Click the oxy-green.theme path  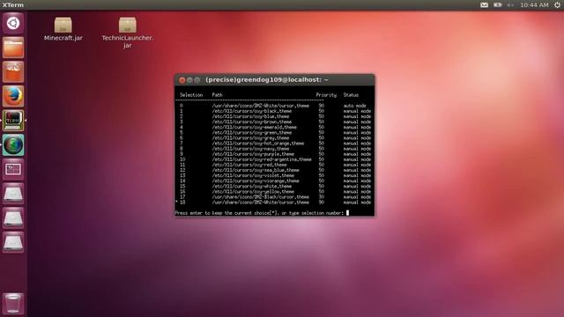point(252,133)
